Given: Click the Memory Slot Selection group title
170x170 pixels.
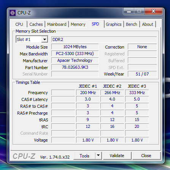Looking at the screenshot, I should click(x=35, y=31).
